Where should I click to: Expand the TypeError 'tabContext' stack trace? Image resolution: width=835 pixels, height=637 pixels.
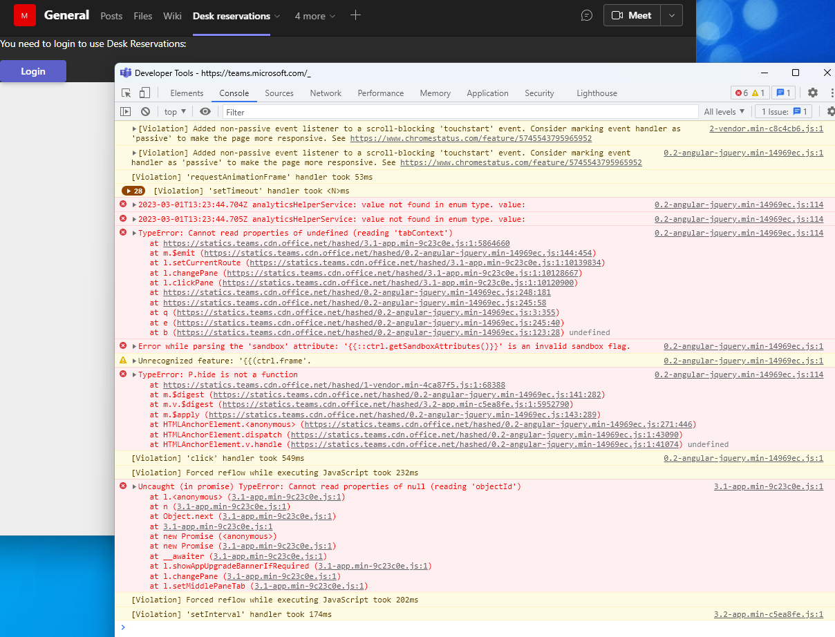click(135, 233)
